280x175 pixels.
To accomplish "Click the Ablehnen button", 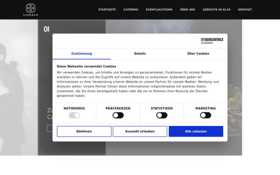I will 84,132.
